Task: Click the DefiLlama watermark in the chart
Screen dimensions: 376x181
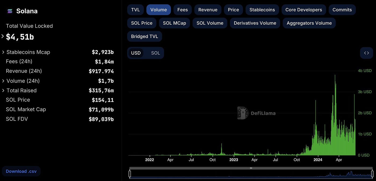Action: click(256, 113)
